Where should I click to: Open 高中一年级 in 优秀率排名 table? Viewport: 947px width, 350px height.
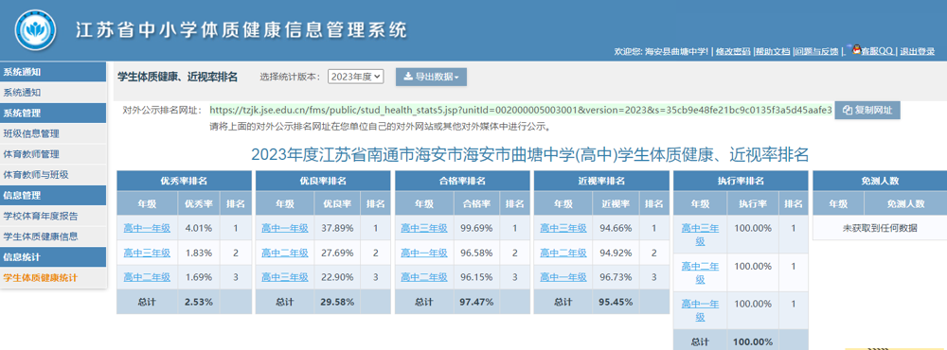pos(147,228)
